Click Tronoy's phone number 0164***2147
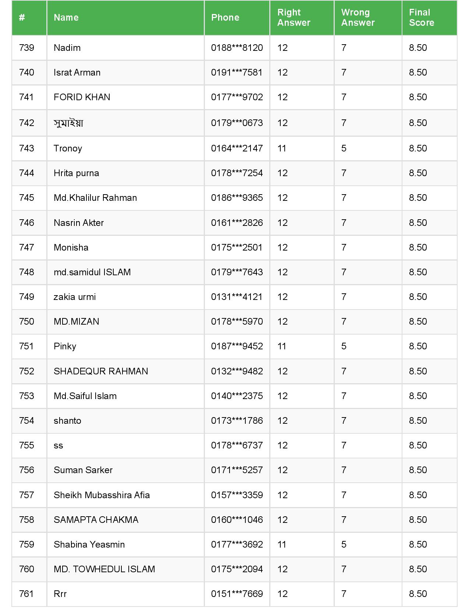The height and width of the screenshot is (608, 469). [x=237, y=148]
